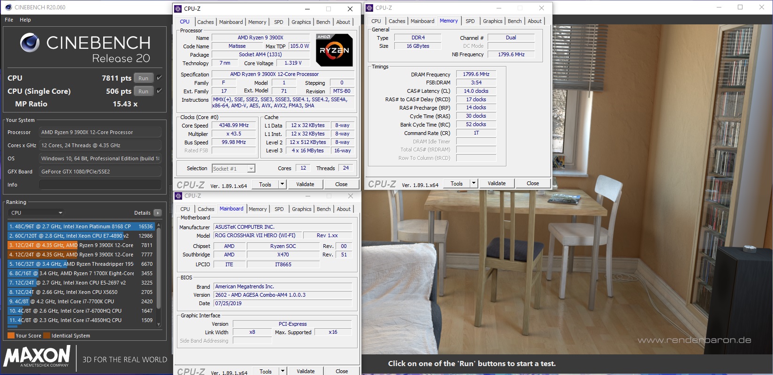Click the Core Speed value 4348.99 MHz
The height and width of the screenshot is (375, 773).
(x=234, y=126)
